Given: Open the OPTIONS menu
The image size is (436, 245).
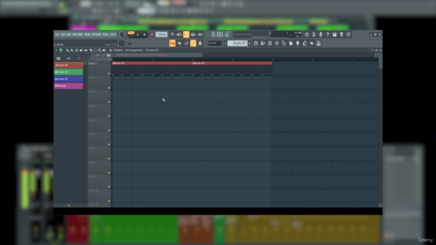Looking at the screenshot, I should click(96, 35).
